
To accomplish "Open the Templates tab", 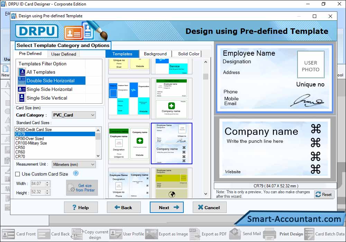I will 122,54.
